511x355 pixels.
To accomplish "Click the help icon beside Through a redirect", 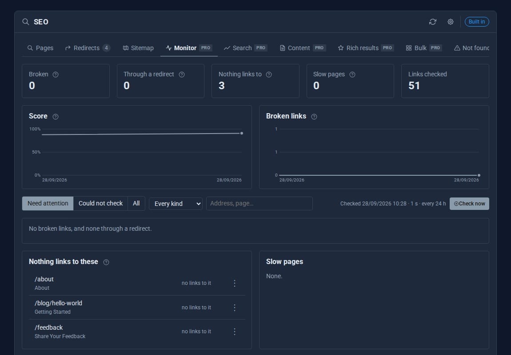I will point(182,75).
